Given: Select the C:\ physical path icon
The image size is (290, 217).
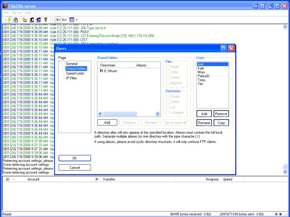Looking at the screenshot, I should tap(64, 19).
